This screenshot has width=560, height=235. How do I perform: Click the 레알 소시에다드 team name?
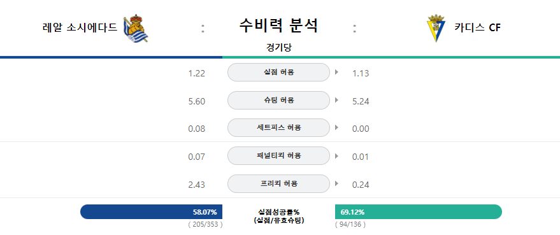(x=80, y=27)
